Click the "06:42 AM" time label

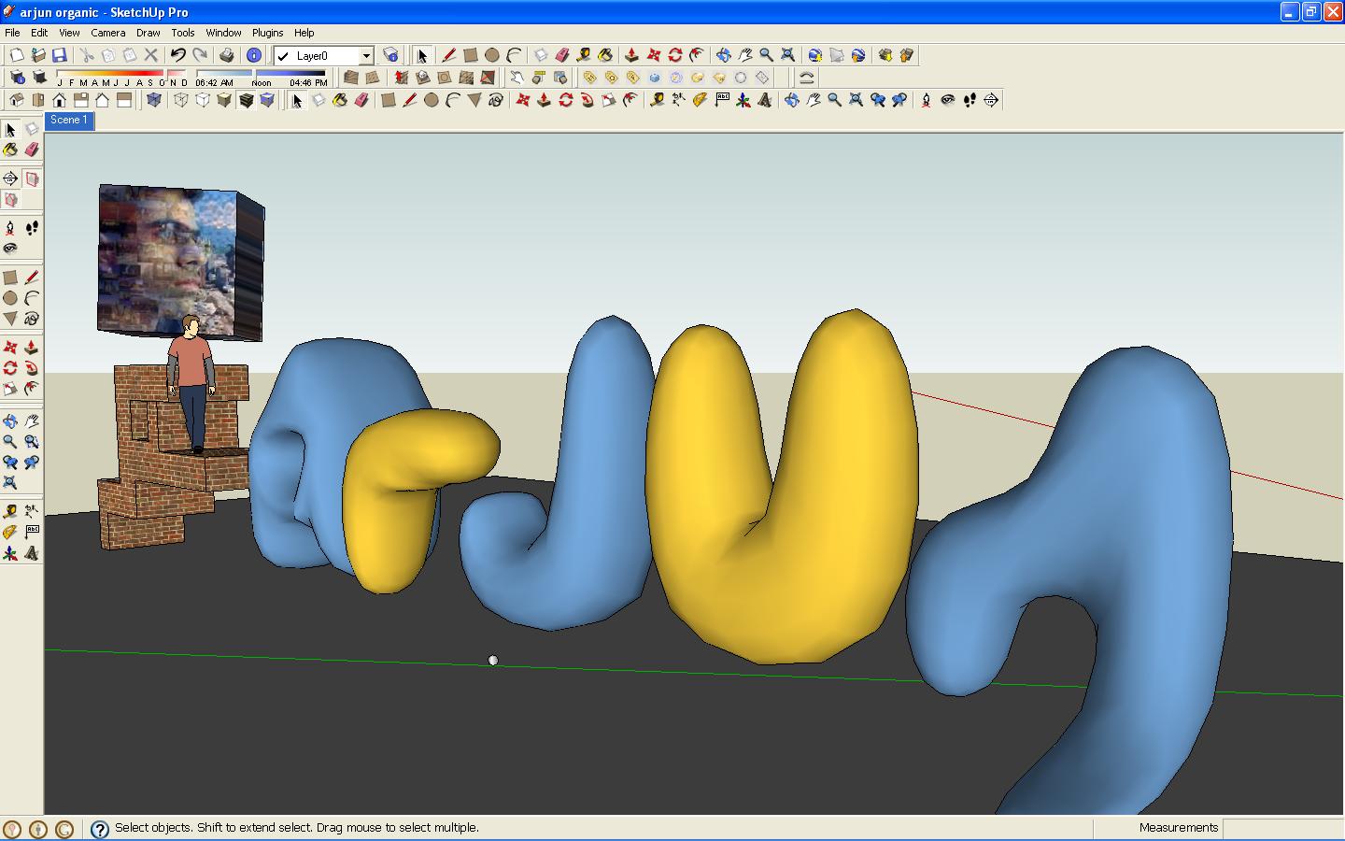214,83
